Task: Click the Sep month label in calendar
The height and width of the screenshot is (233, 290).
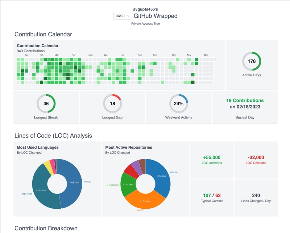Action: click(x=155, y=55)
